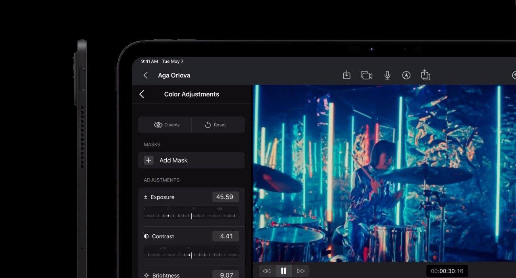The height and width of the screenshot is (278, 516).
Task: Click the Brightness sun icon
Action: coord(146,275)
